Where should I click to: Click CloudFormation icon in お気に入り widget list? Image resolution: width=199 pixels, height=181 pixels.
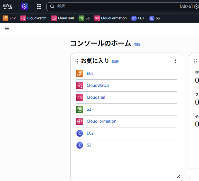tap(80, 121)
